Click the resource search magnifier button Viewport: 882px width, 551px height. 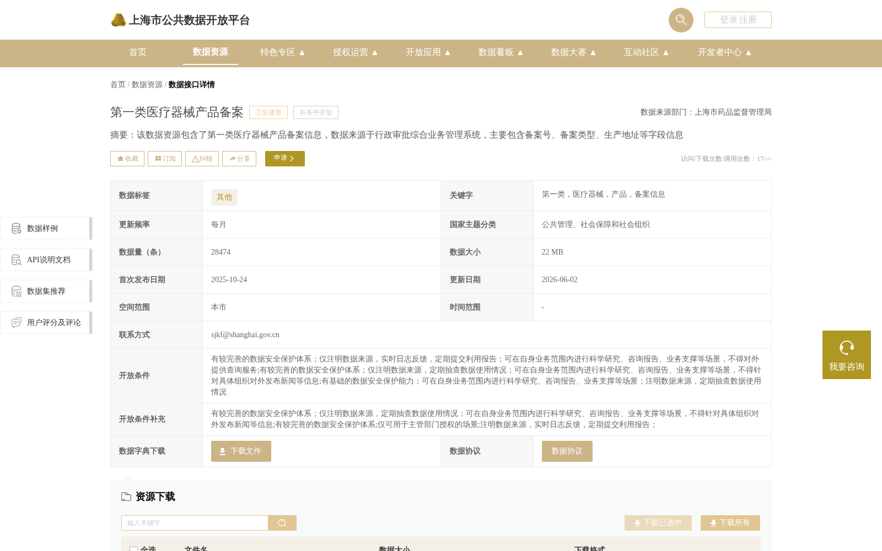coord(282,523)
